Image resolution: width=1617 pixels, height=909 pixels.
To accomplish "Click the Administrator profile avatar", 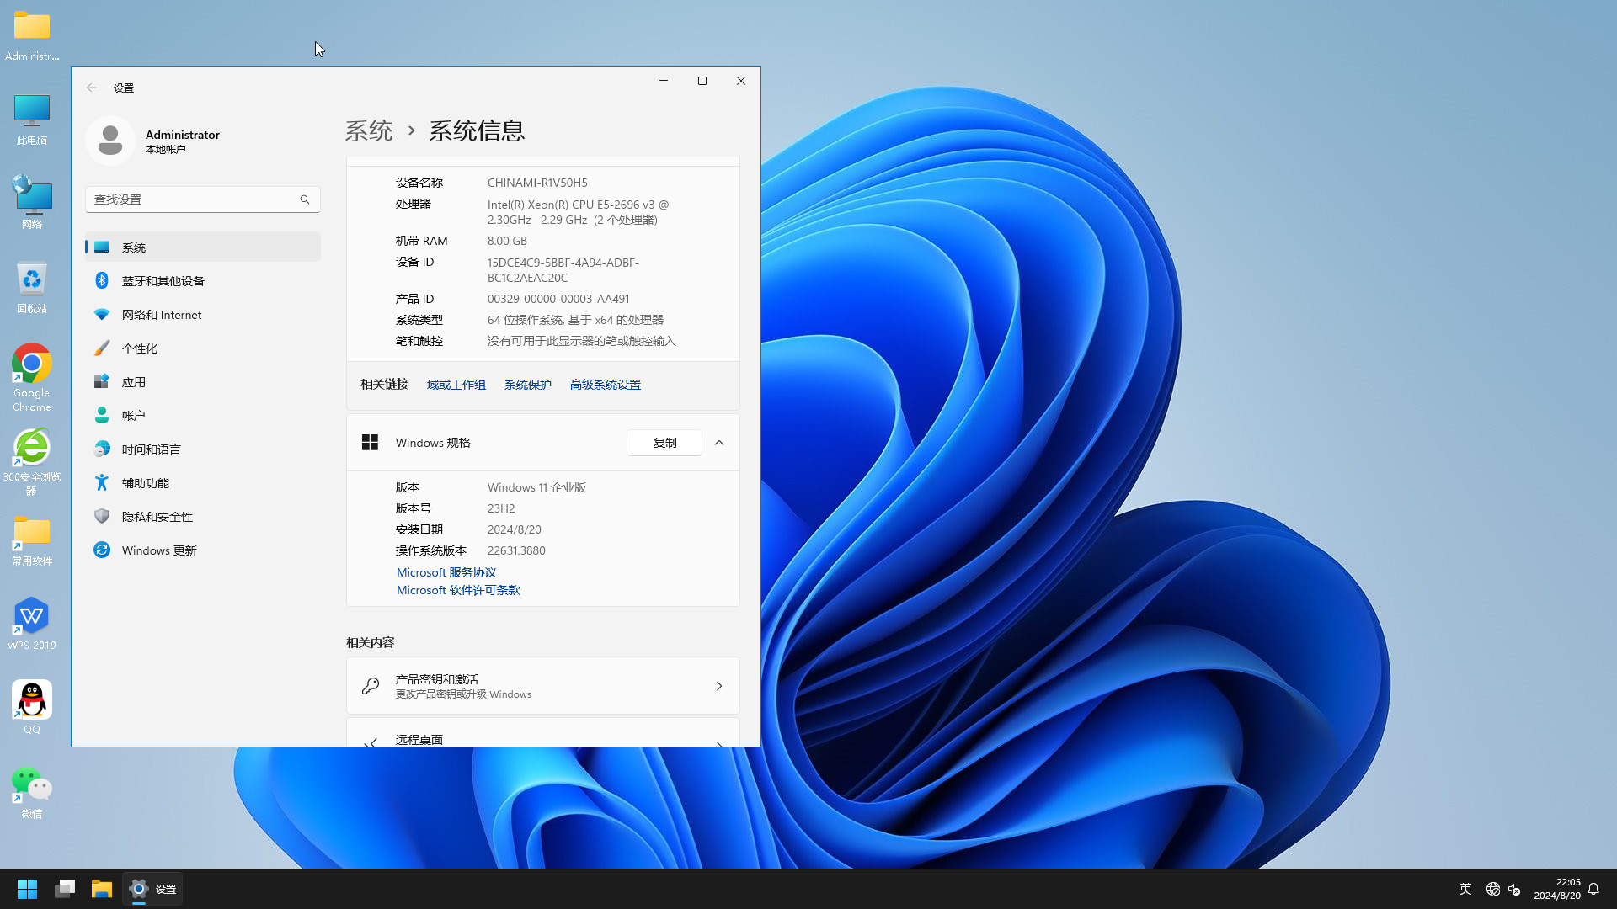I will (x=110, y=141).
